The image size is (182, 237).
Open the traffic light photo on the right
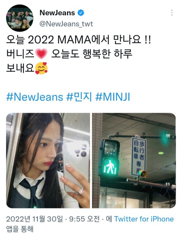coord(134,160)
